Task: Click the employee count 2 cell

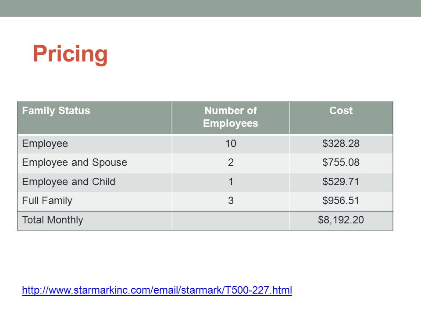Action: click(231, 163)
